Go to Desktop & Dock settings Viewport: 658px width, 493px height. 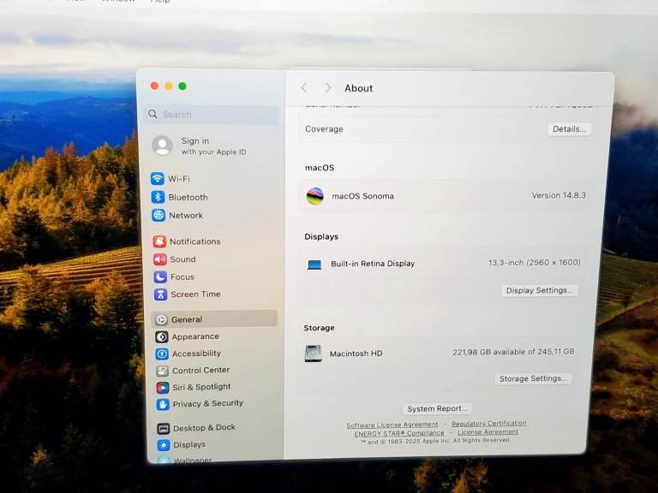(x=204, y=428)
